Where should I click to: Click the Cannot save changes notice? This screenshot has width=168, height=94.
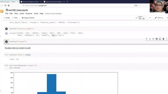tap(53, 14)
